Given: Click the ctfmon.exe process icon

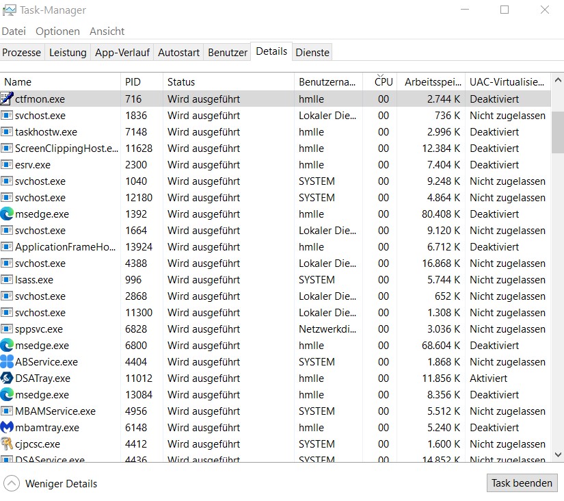Looking at the screenshot, I should coord(7,99).
